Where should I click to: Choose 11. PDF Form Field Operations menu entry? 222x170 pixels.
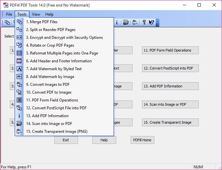click(64, 100)
